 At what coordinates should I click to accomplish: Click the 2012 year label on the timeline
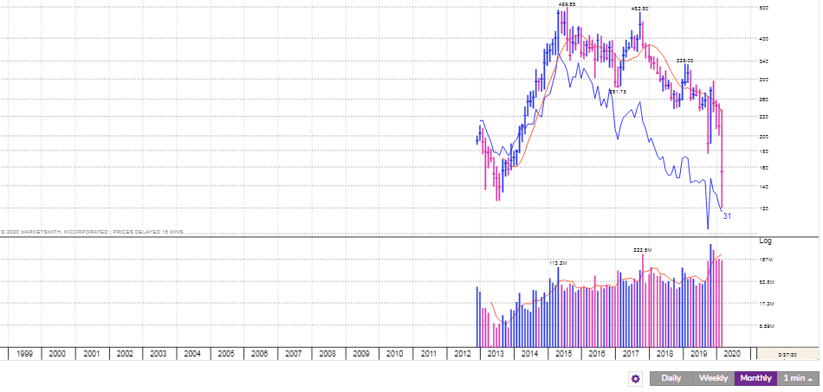pyautogui.click(x=463, y=354)
